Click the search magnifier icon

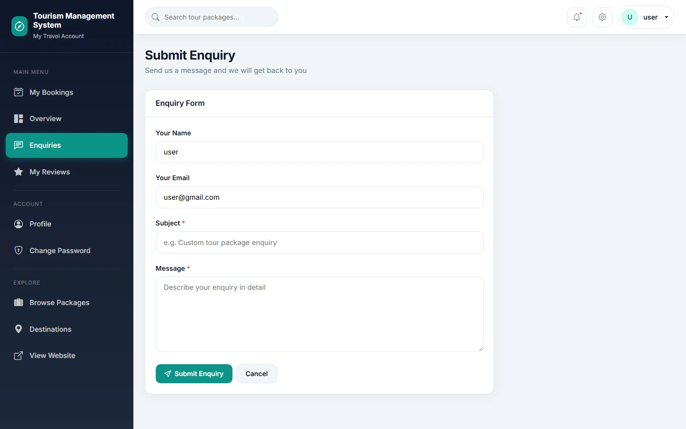coord(155,17)
